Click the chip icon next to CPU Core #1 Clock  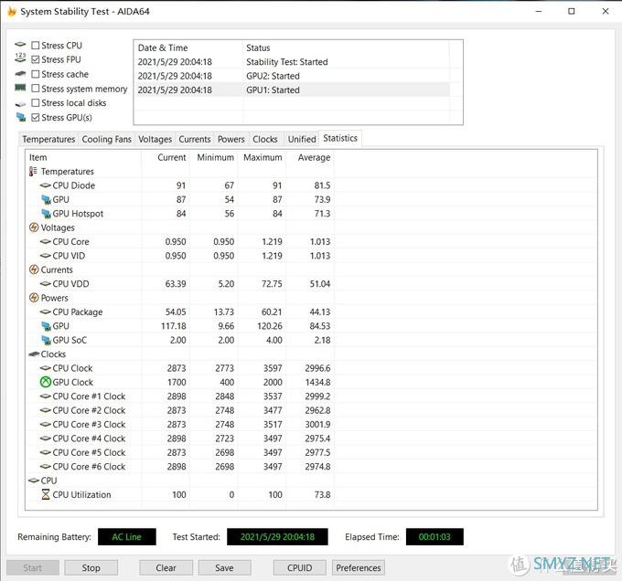45,396
